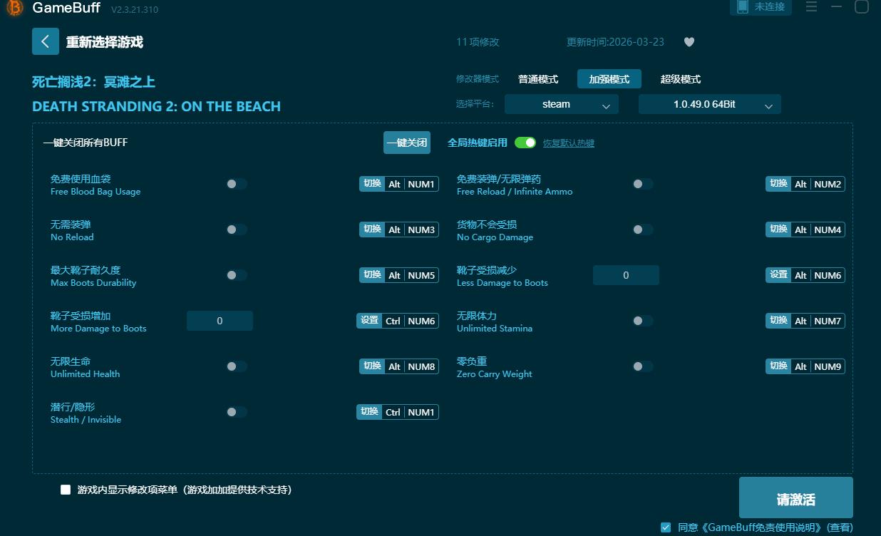The width and height of the screenshot is (881, 536).
Task: Click 切换 hotkey button for Zero Carry Weight
Action: tap(778, 366)
